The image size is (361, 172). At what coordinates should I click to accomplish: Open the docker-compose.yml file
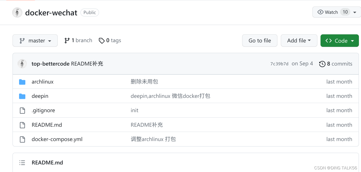pos(57,139)
